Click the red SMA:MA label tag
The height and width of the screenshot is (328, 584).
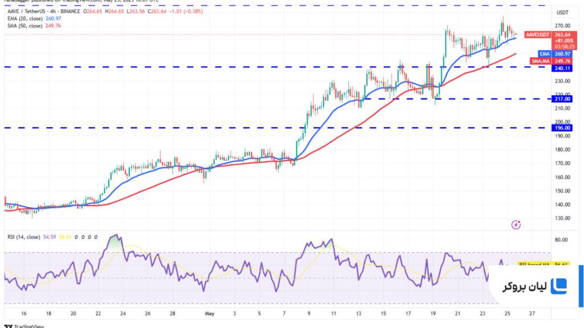[x=541, y=61]
